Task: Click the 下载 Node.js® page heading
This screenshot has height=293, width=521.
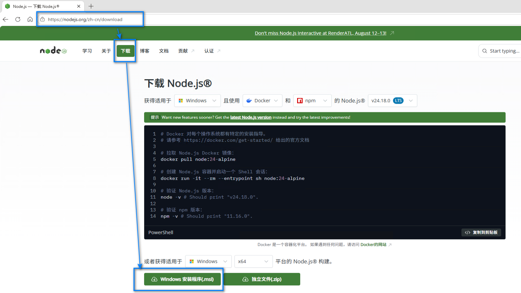Action: coord(178,83)
